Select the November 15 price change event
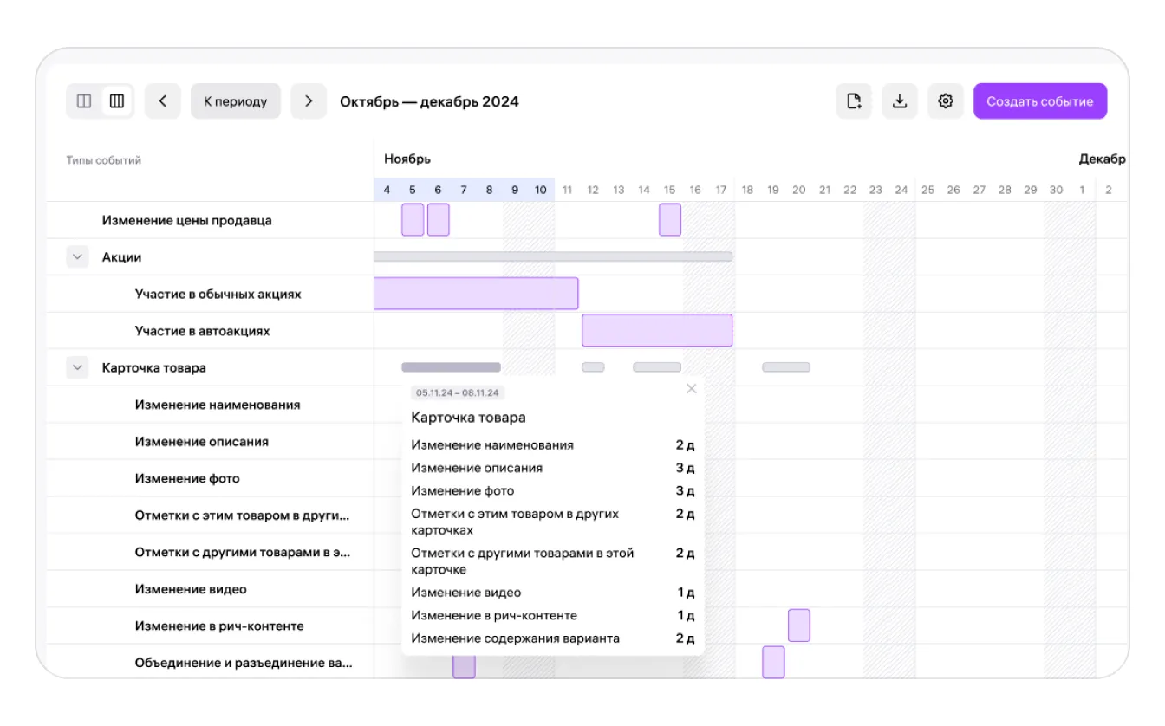This screenshot has width=1165, height=726. [670, 220]
